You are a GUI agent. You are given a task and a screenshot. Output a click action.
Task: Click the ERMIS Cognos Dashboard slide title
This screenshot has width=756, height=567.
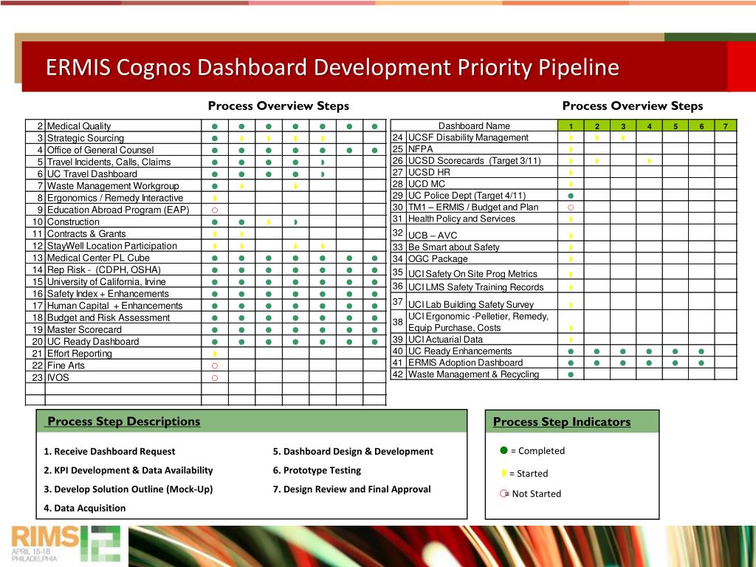point(333,67)
